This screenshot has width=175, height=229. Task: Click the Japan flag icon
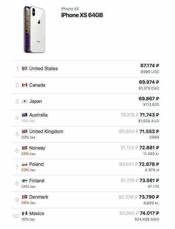25,101
